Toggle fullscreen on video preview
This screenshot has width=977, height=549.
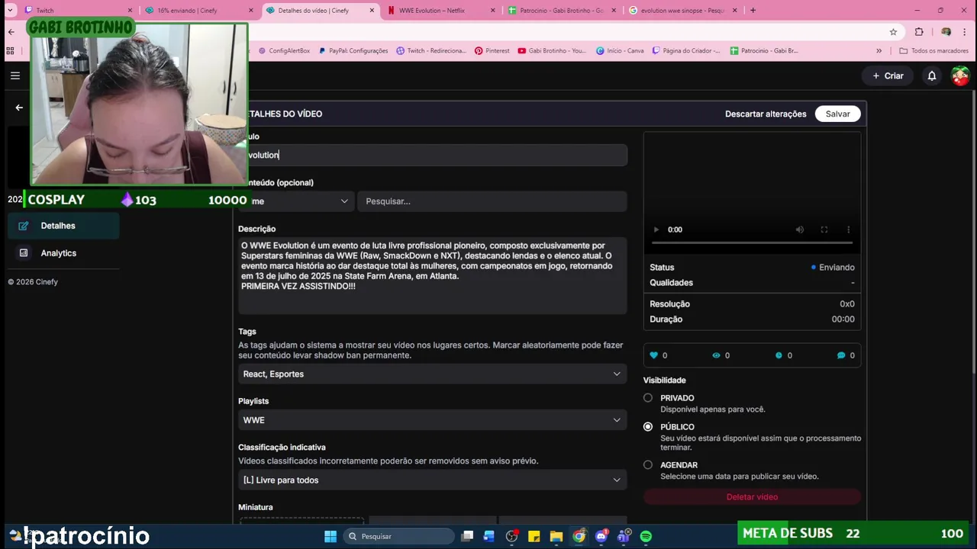tap(824, 230)
